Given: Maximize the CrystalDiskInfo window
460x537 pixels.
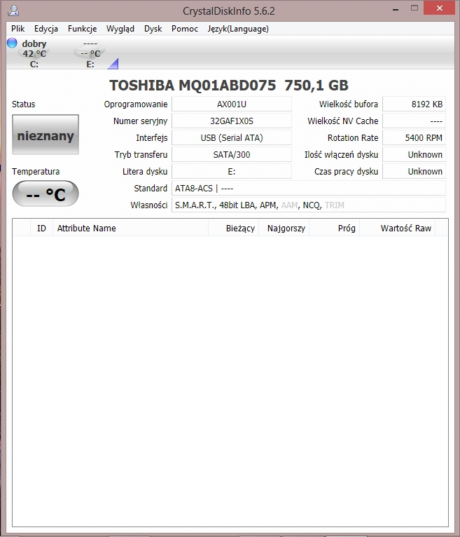Looking at the screenshot, I should pos(414,8).
